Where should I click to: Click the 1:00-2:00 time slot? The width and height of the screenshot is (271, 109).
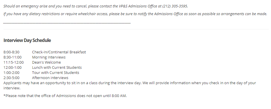point(11,72)
